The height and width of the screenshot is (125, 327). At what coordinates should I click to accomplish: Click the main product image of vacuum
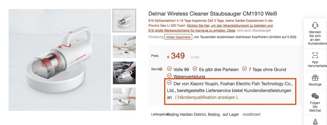click(x=60, y=60)
